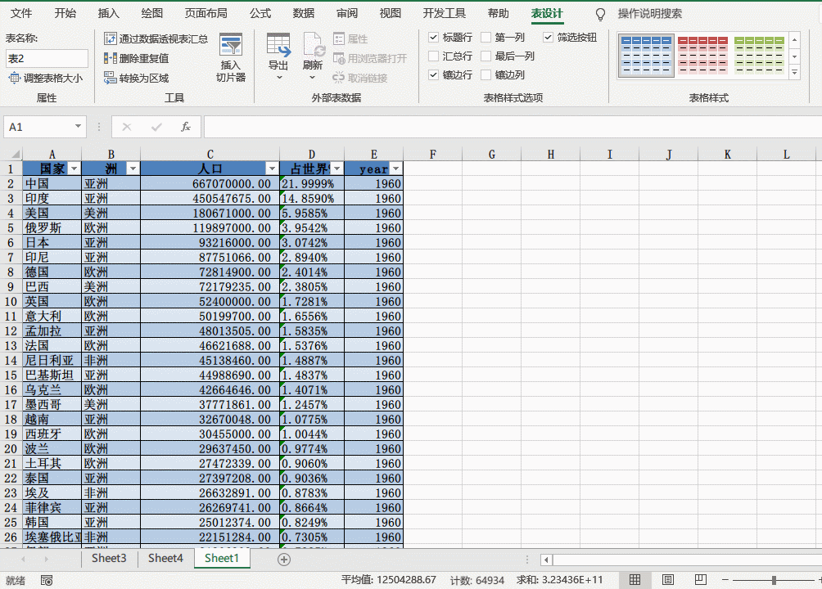Click the Select All corner triangle
822x589 pixels.
[16, 154]
